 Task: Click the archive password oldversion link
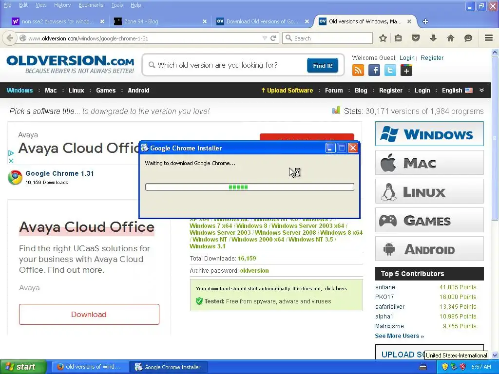pos(254,271)
